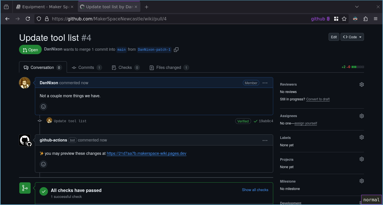
Task: Reload the current page
Action: [x=28, y=19]
